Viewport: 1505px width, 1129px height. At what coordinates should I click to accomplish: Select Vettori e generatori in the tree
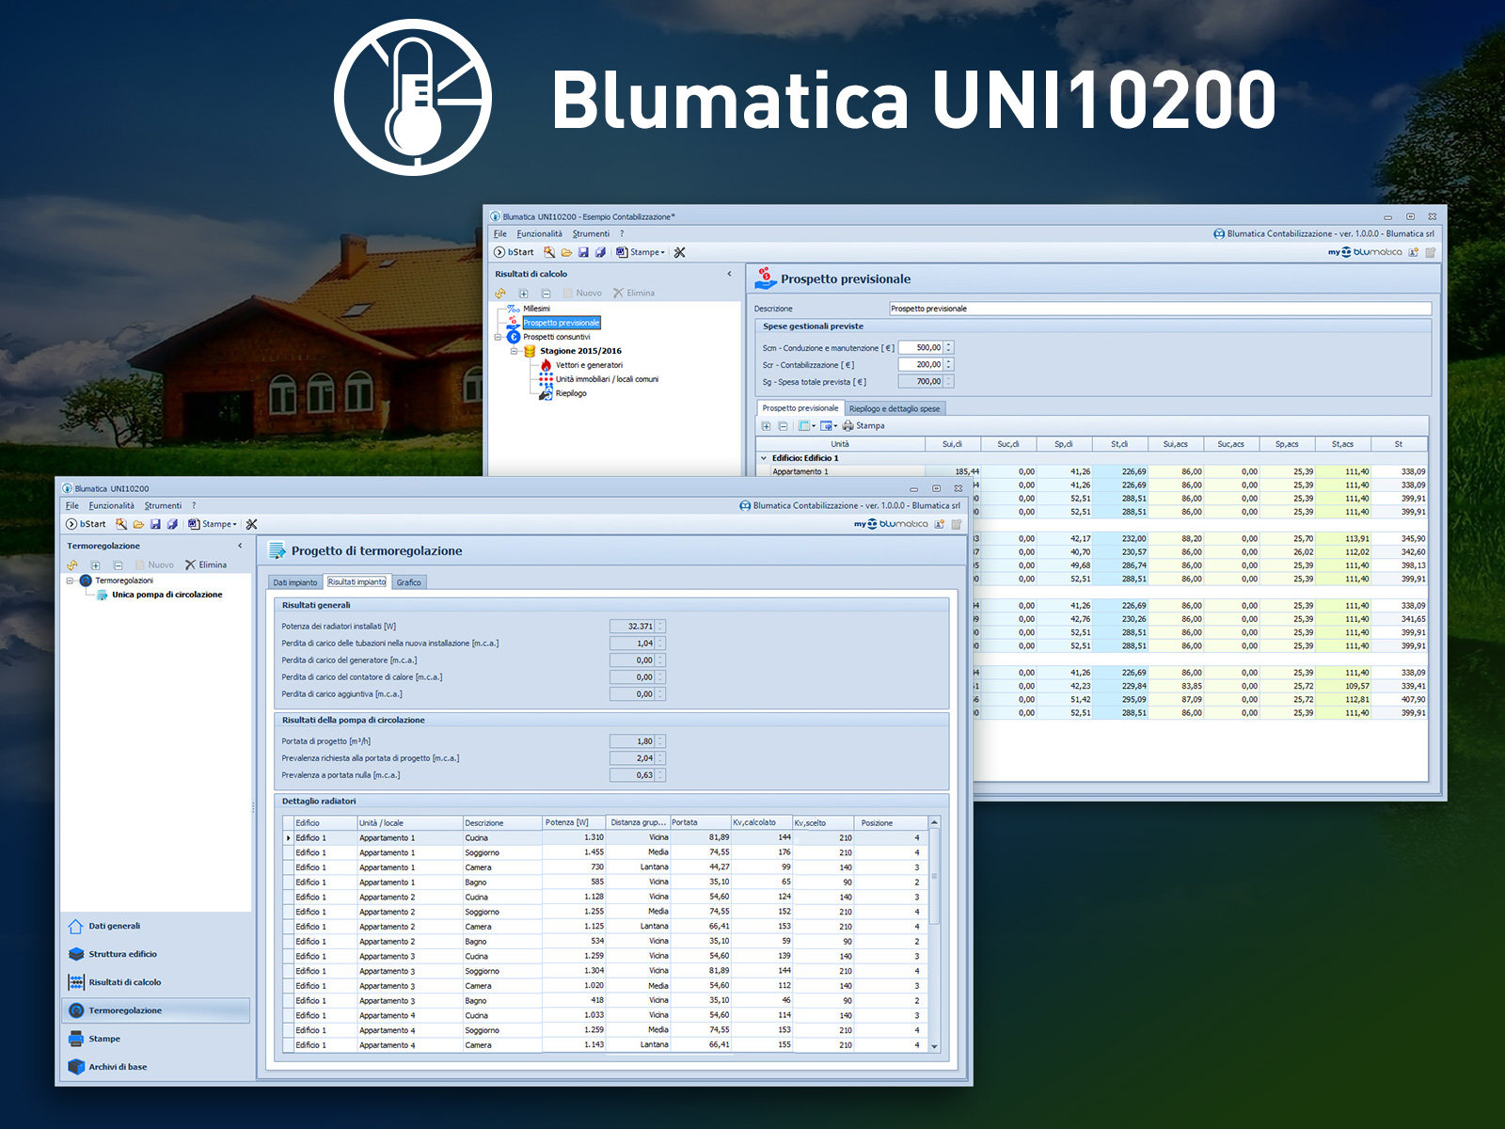[588, 365]
